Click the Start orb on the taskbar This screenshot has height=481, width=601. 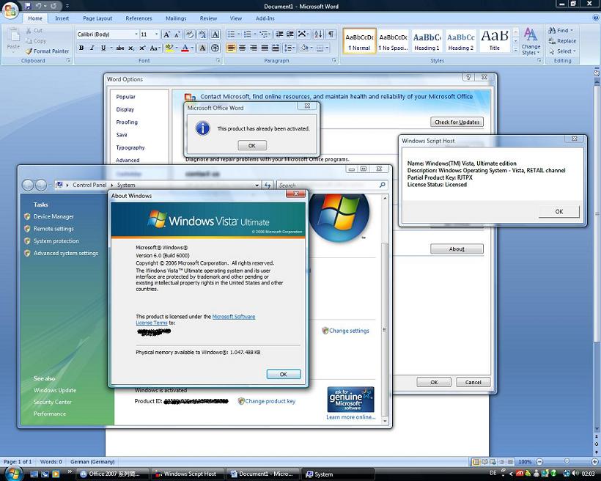pyautogui.click(x=13, y=474)
